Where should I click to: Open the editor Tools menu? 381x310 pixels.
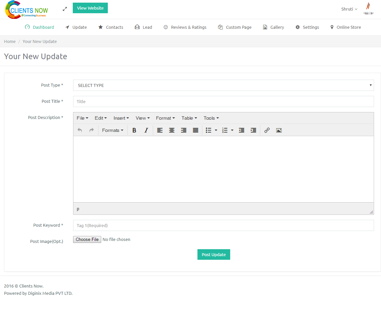point(211,118)
